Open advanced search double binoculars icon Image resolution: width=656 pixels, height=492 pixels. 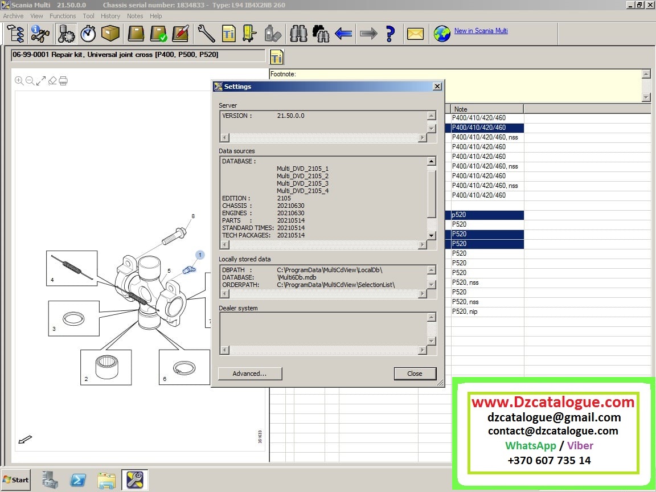pos(321,34)
